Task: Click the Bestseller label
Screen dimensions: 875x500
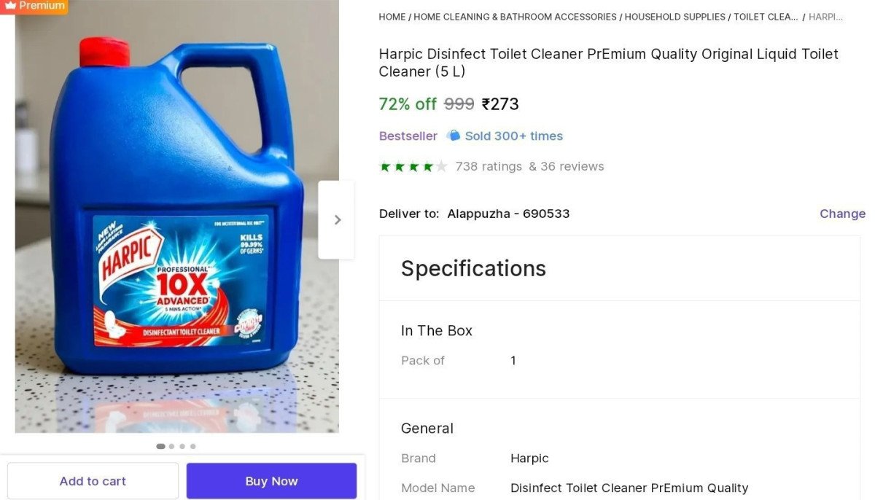Action: click(x=408, y=136)
